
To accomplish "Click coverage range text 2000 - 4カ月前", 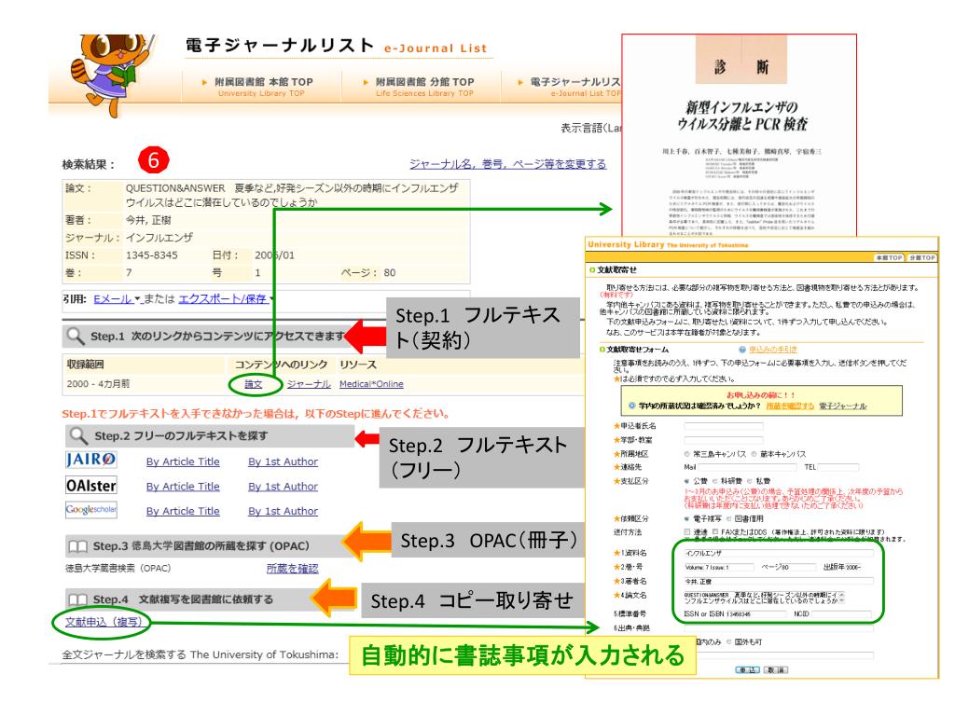I will pyautogui.click(x=98, y=383).
